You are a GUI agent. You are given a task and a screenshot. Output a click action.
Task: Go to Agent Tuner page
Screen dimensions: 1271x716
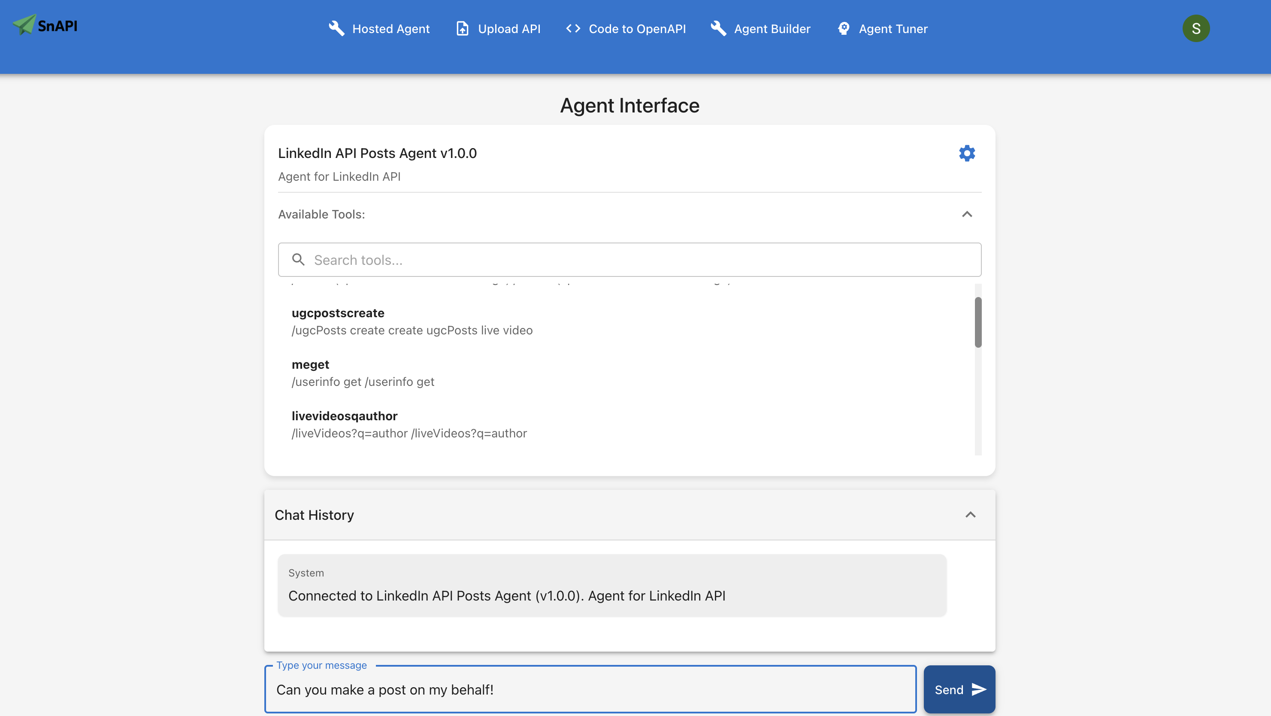tap(893, 29)
